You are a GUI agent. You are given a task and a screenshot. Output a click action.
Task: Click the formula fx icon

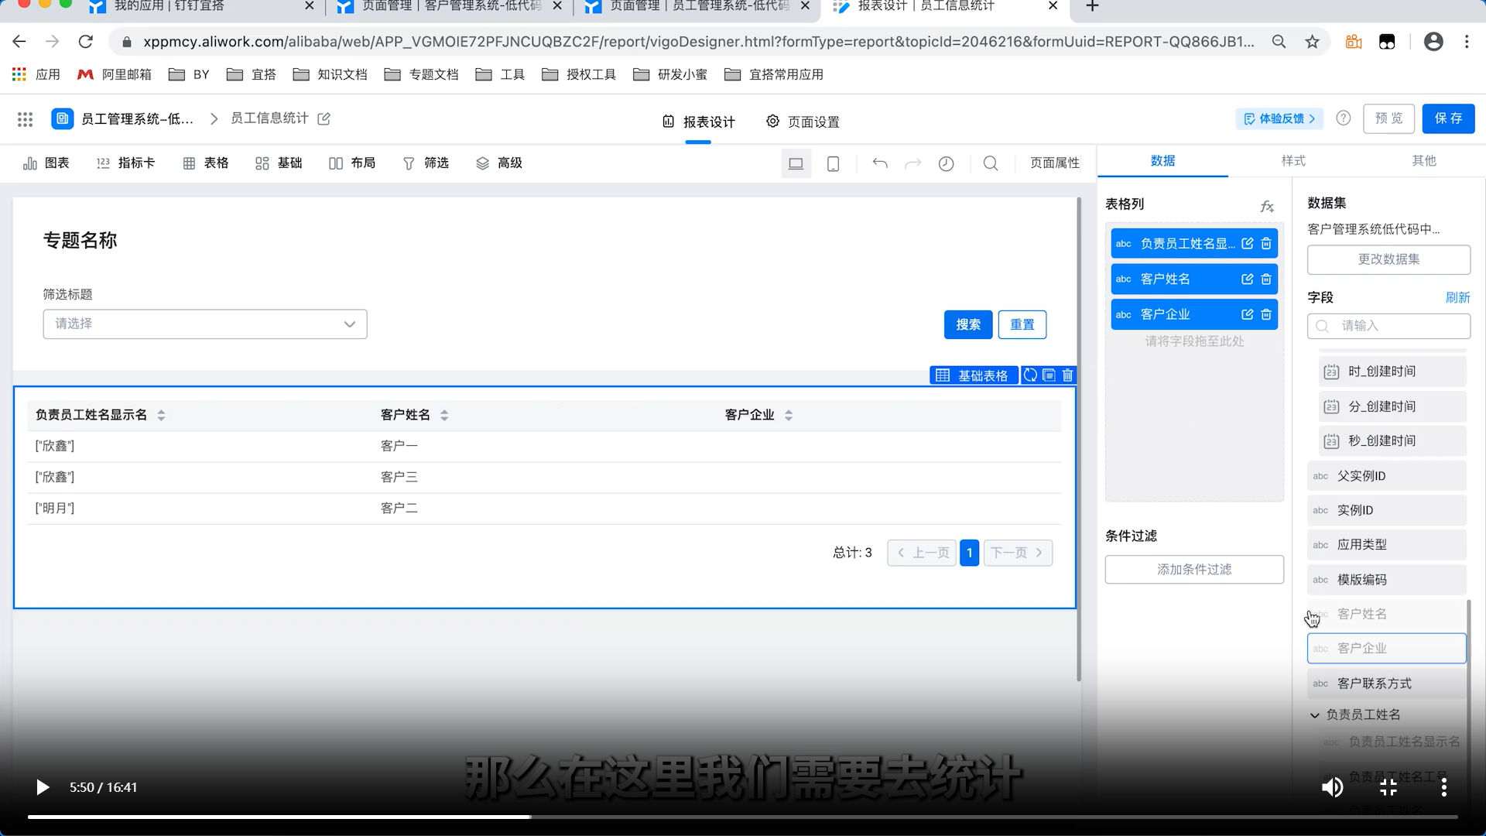click(1267, 206)
